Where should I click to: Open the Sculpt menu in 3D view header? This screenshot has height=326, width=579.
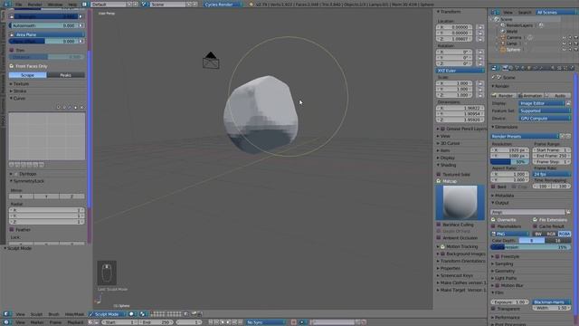[x=36, y=314]
